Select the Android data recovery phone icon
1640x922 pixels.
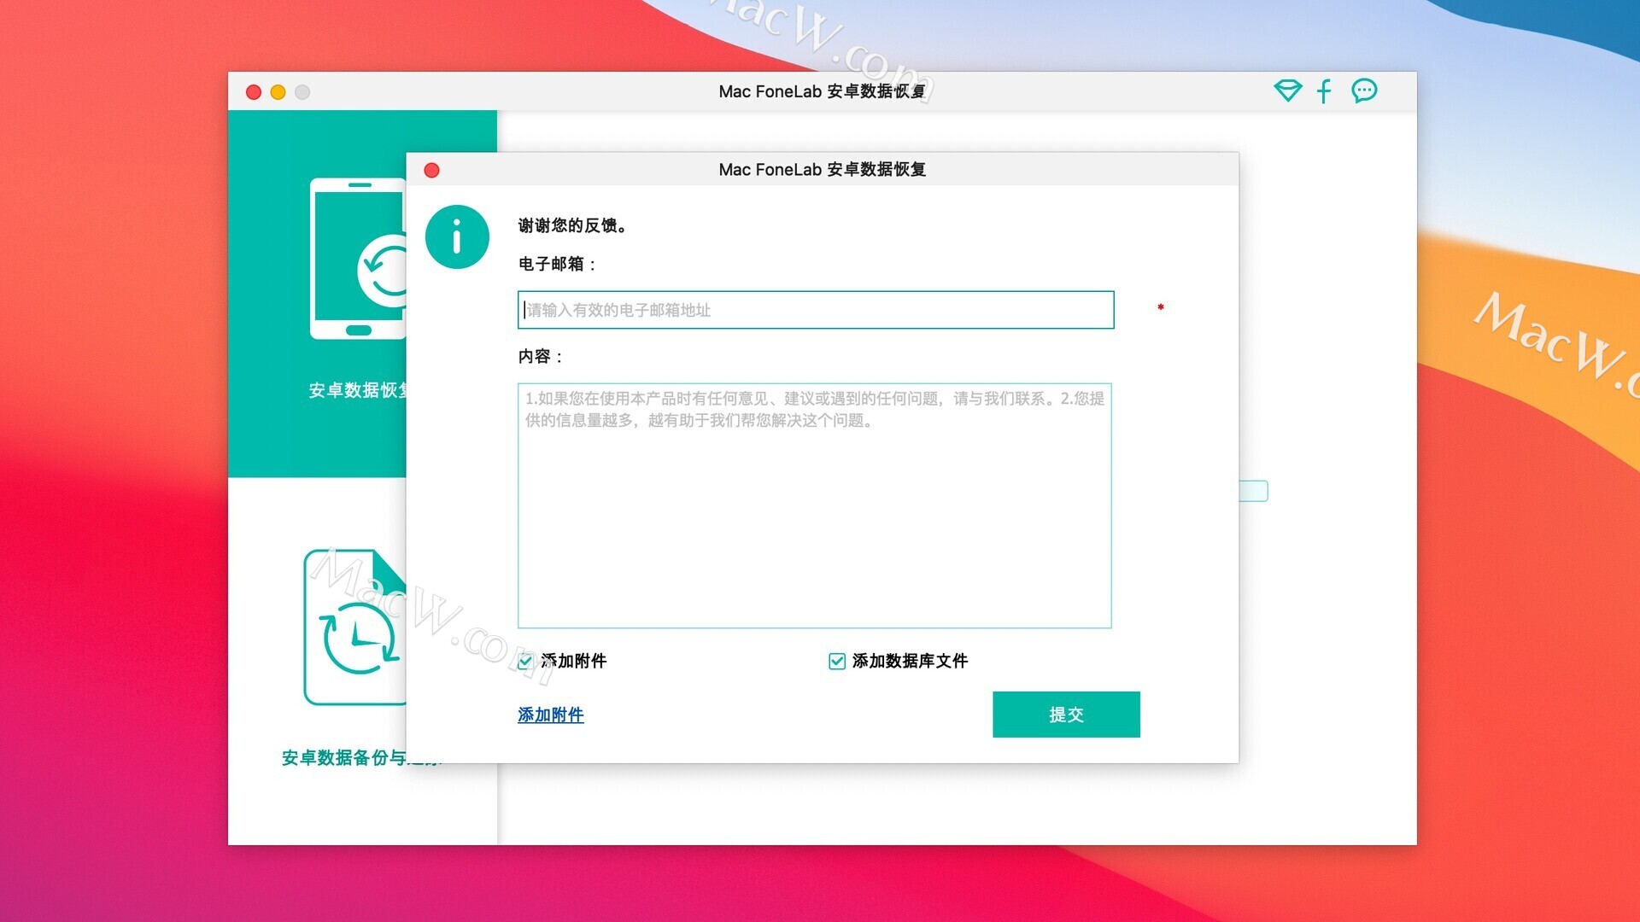pos(358,259)
